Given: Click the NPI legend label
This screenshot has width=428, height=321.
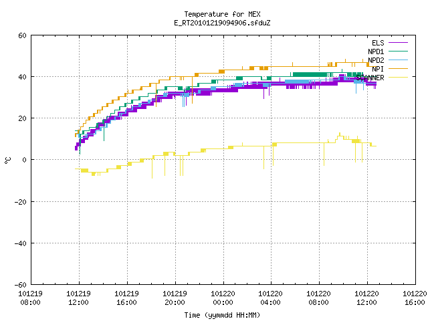Looking at the screenshot, I should tap(378, 69).
